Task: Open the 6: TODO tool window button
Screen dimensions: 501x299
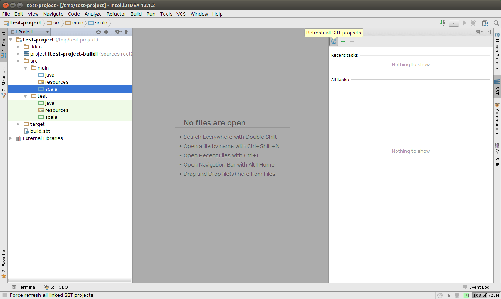Action: tap(56, 287)
